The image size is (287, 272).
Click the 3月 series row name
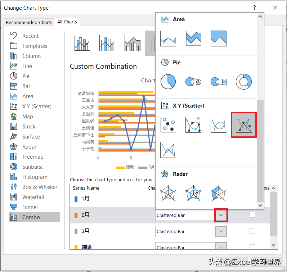(85, 231)
